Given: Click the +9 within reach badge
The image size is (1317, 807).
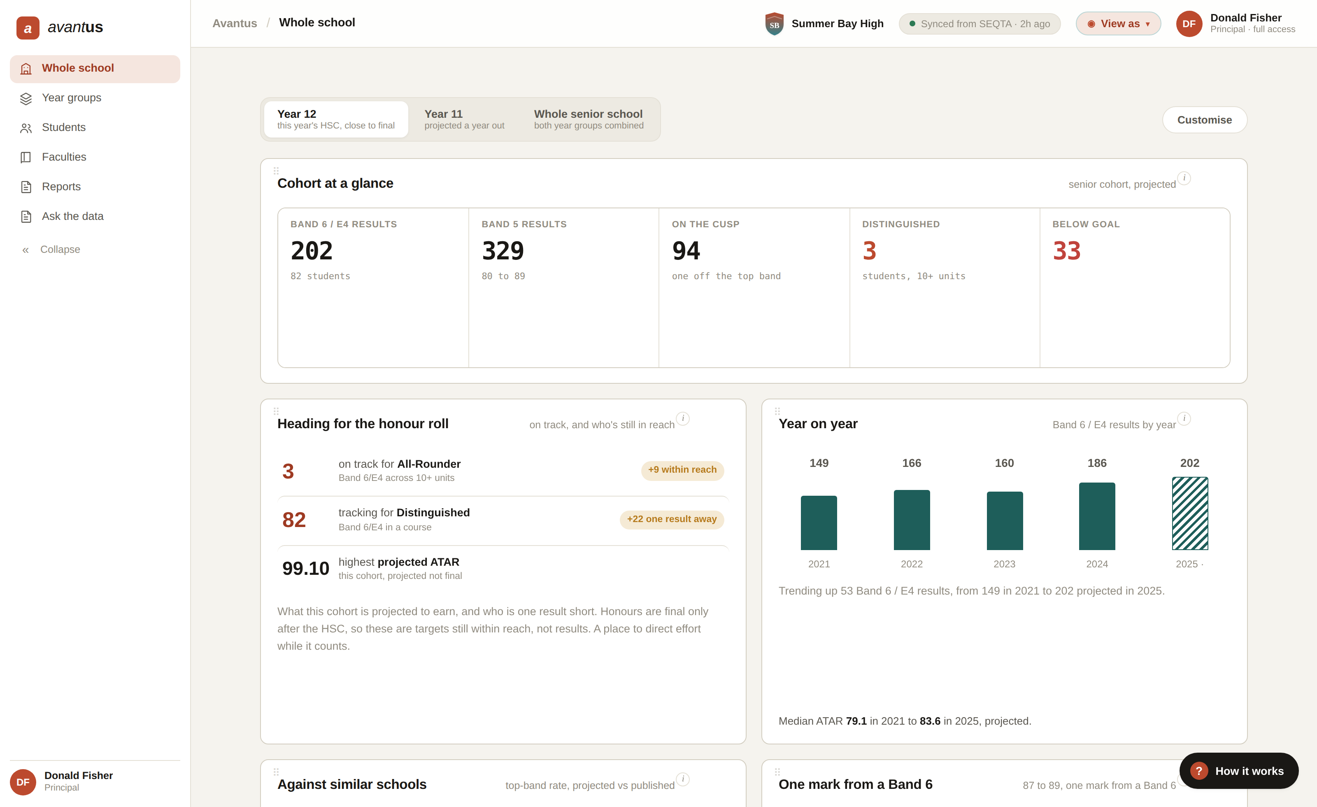Looking at the screenshot, I should 682,470.
